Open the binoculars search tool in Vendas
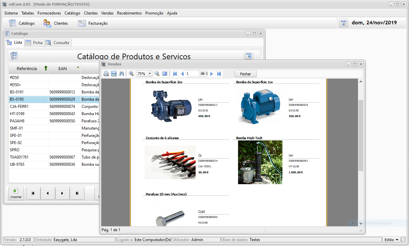 (121, 74)
